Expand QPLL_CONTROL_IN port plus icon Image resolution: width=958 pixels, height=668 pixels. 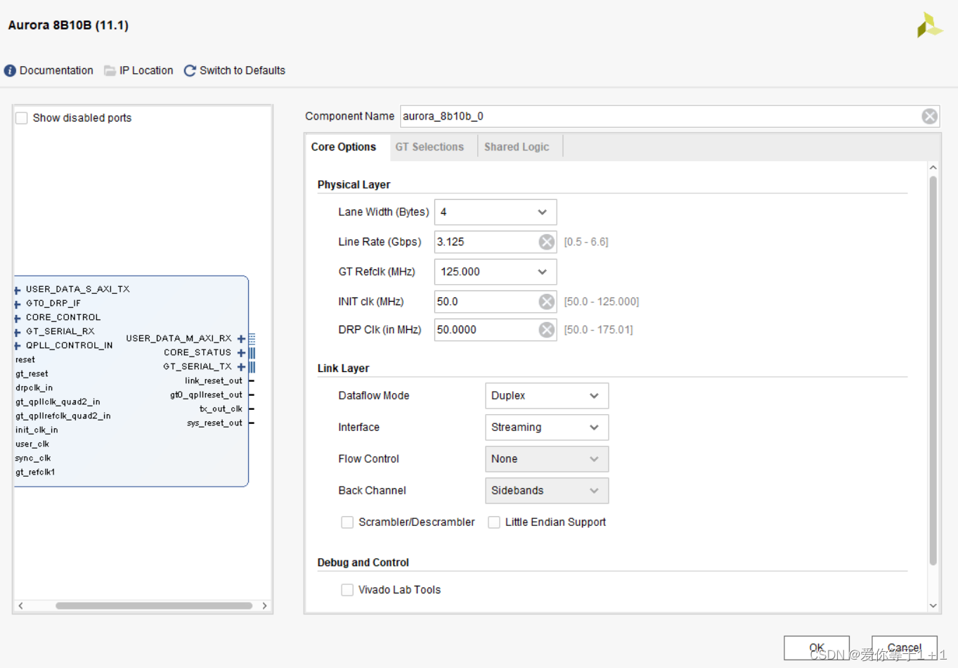click(x=18, y=346)
